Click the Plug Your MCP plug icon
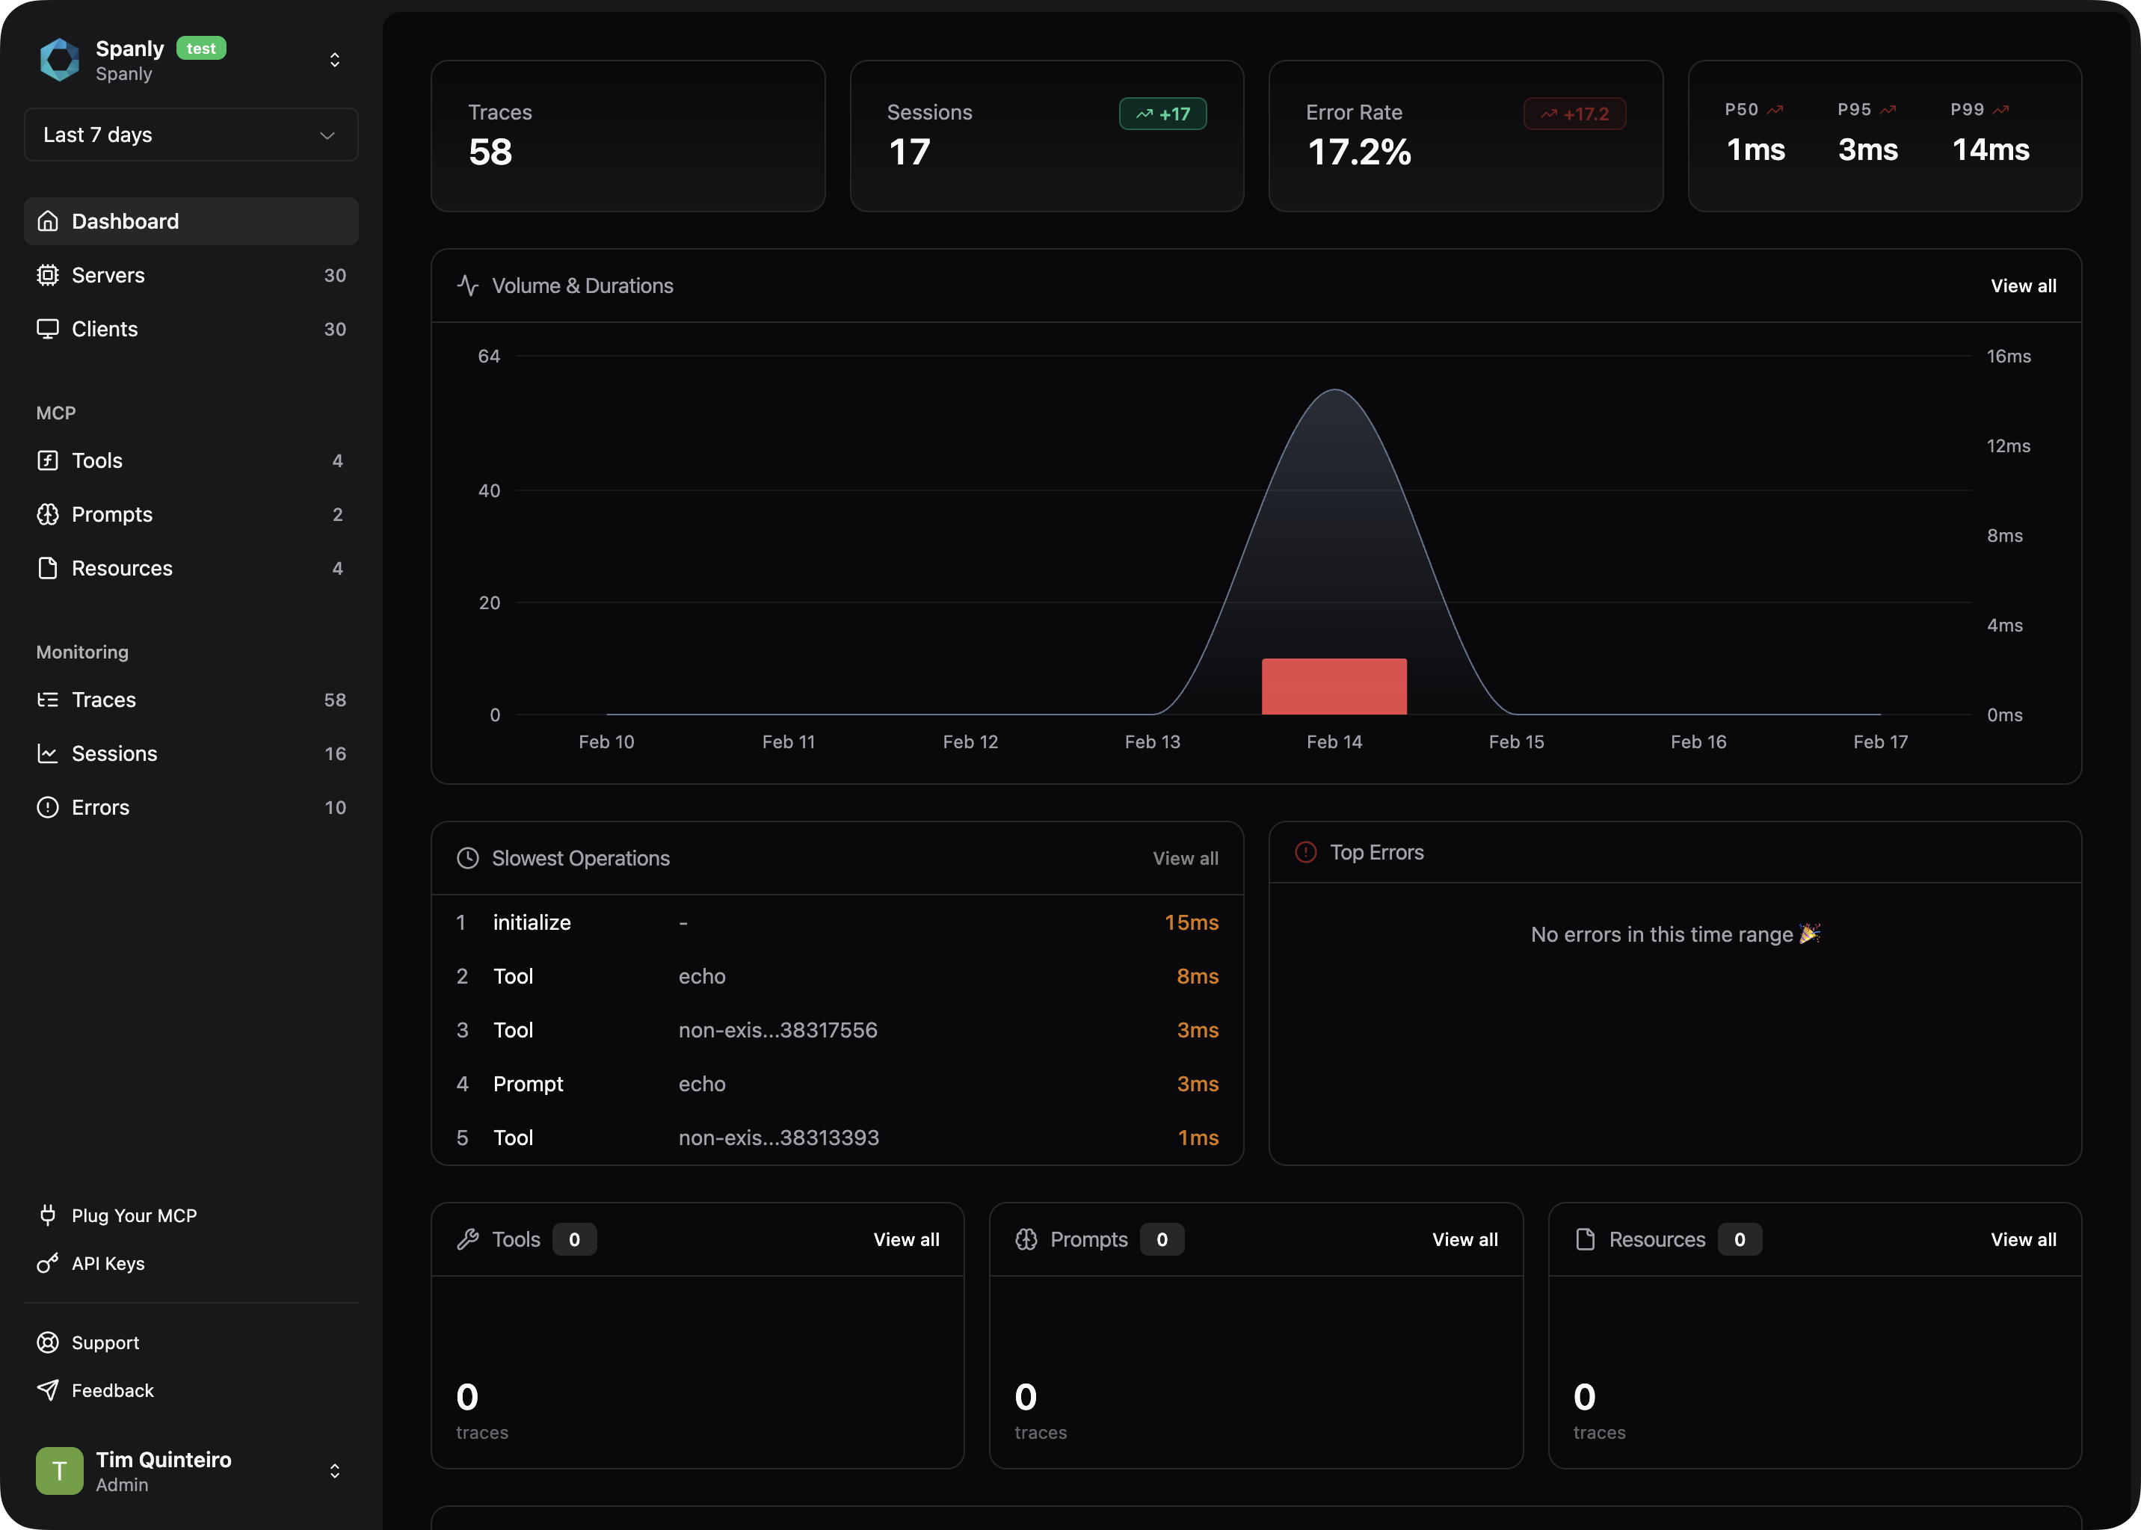This screenshot has height=1530, width=2141. click(47, 1215)
